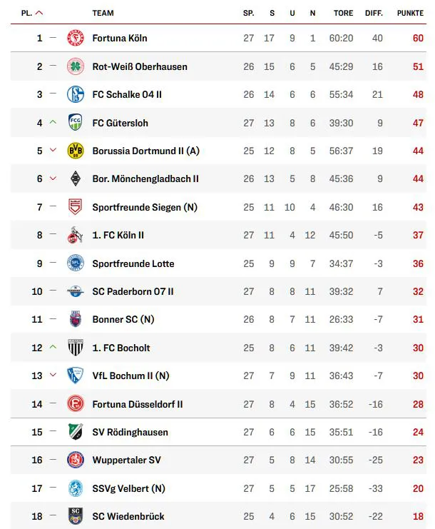
Task: Open the SV Rödinghausen team link
Action: (130, 432)
